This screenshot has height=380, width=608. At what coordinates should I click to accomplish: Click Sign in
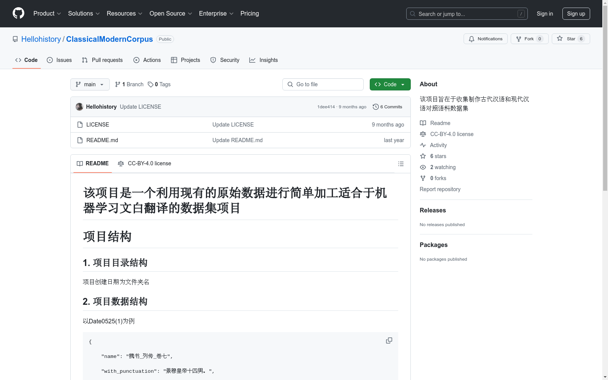tap(545, 14)
